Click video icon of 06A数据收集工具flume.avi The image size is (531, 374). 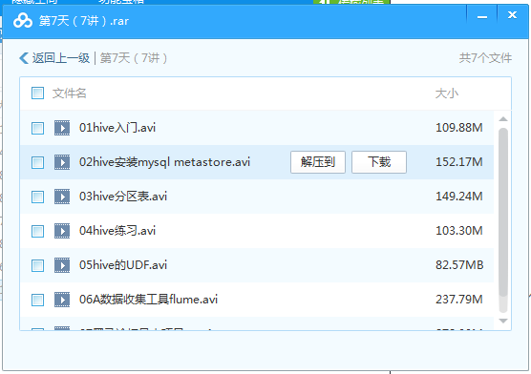coord(62,300)
